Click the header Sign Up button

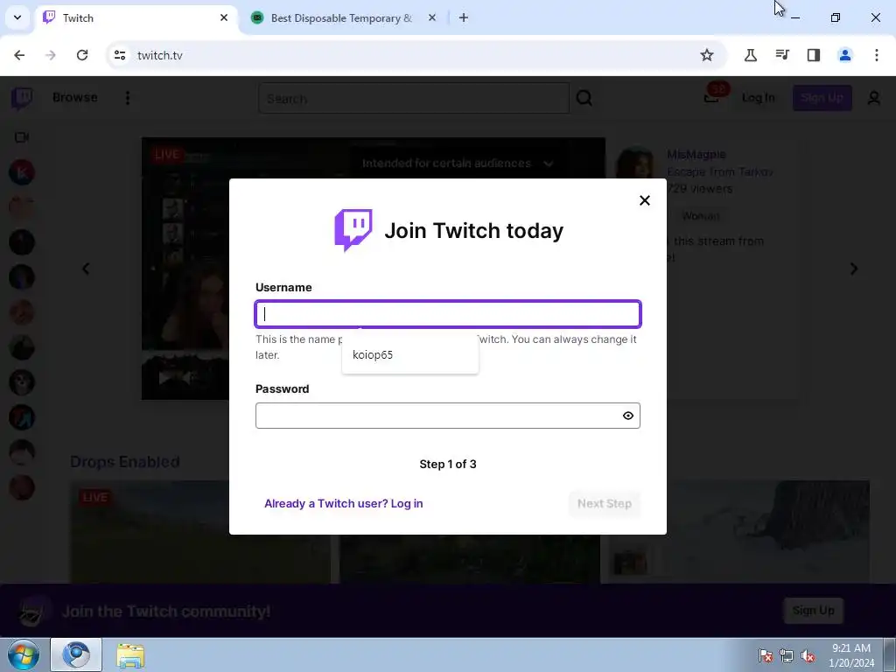click(x=822, y=98)
